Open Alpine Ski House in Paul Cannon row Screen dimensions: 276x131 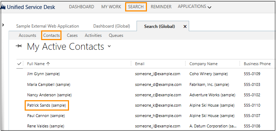pos(212,116)
